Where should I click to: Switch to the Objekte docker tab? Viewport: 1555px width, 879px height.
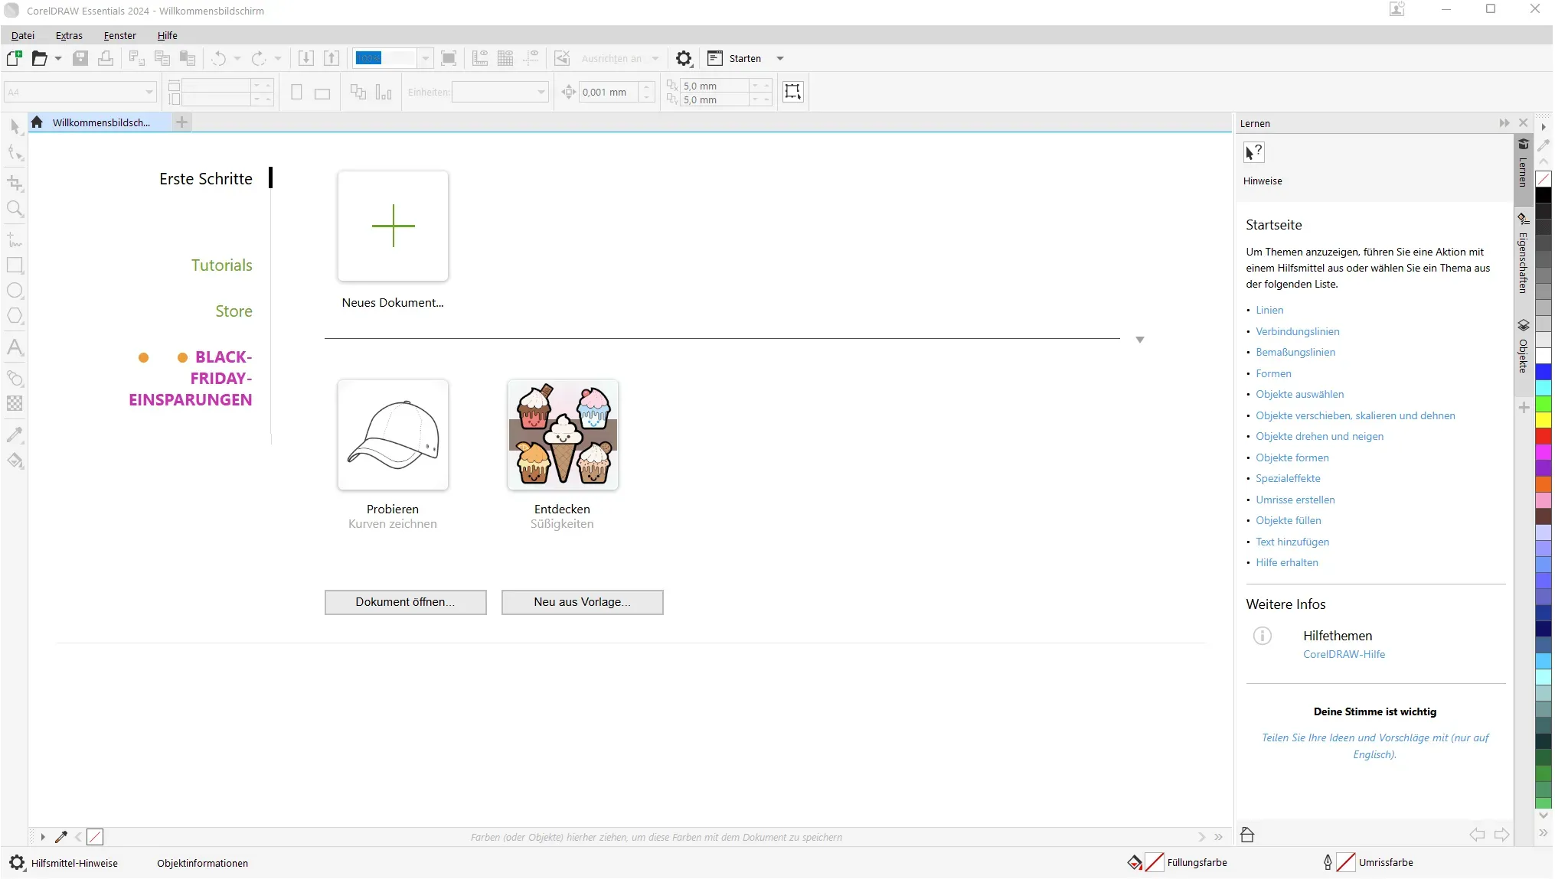tap(1524, 347)
